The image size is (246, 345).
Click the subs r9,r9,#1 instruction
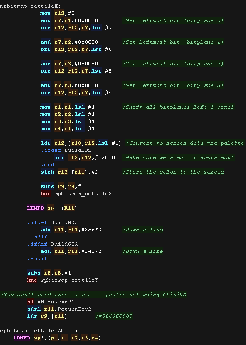(x=63, y=186)
